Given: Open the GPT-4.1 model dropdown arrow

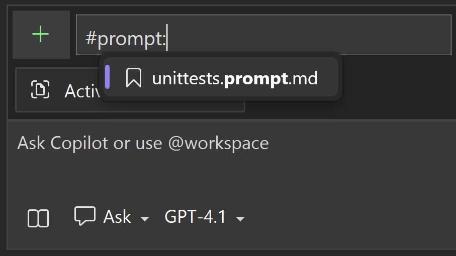Looking at the screenshot, I should 240,219.
